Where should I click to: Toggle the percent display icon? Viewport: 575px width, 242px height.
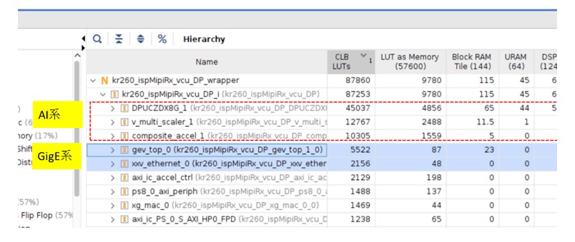pos(162,39)
